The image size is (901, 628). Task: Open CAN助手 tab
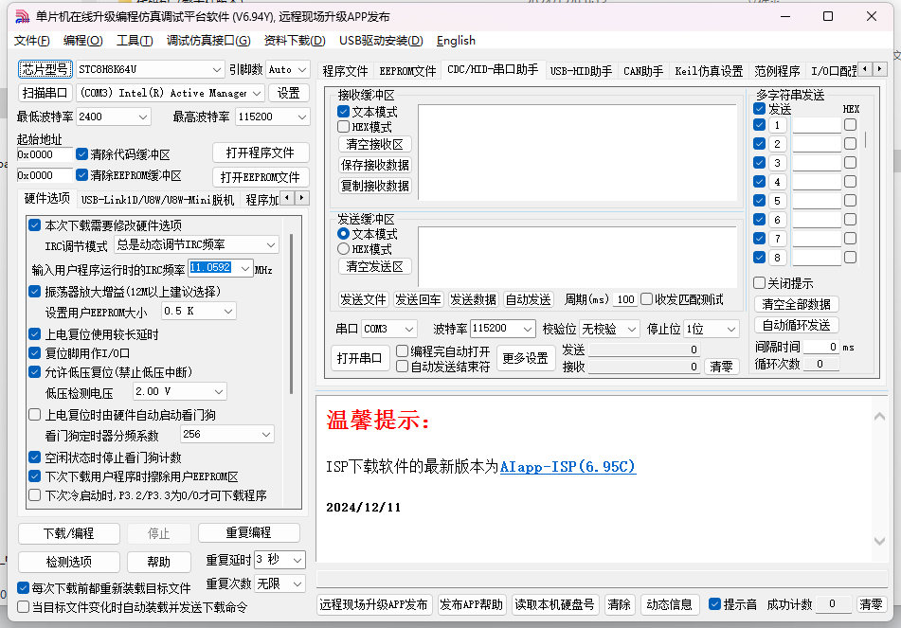pos(643,71)
